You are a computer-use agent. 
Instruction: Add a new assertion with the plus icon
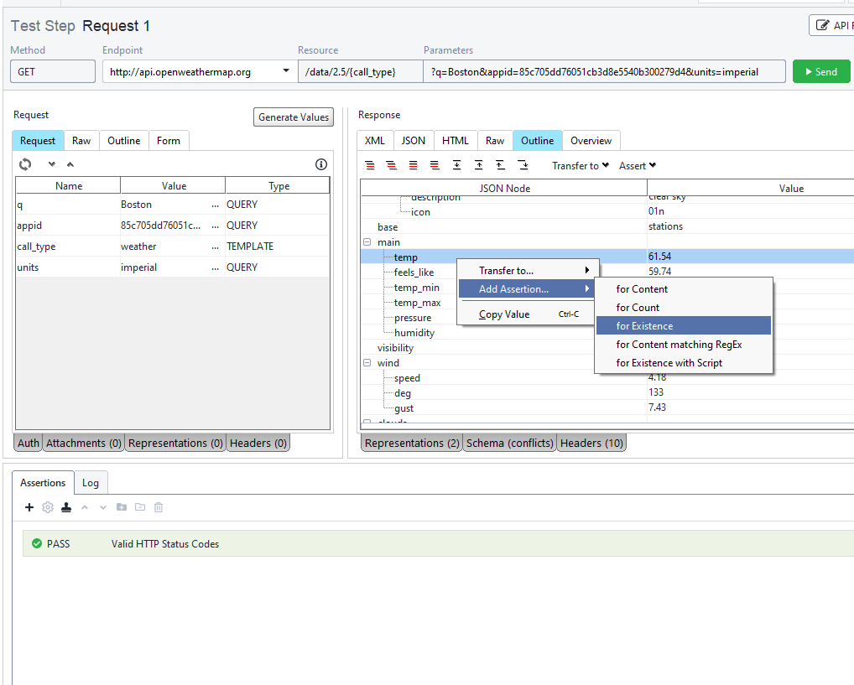point(29,507)
